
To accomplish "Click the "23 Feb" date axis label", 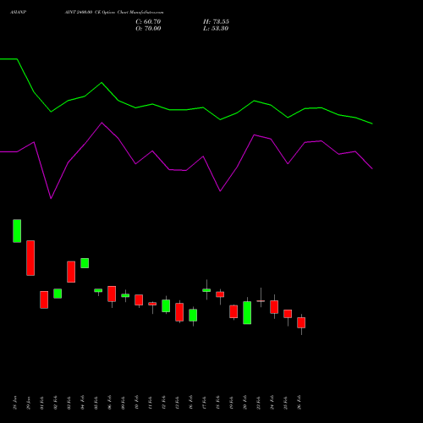I will (x=259, y=403).
